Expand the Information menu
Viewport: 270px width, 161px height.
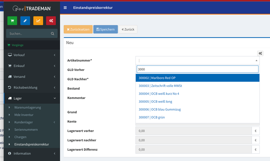pyautogui.click(x=32, y=153)
